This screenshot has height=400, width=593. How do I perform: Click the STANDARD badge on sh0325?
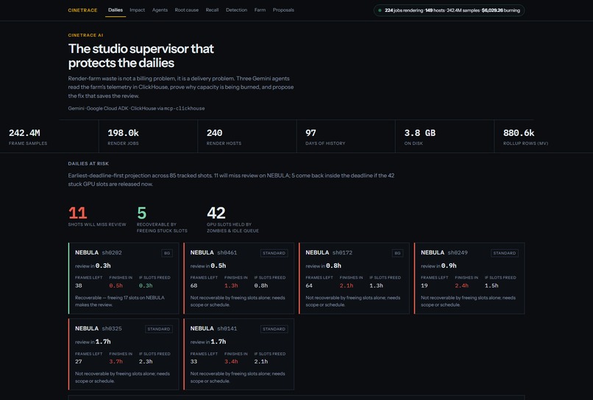(x=159, y=329)
